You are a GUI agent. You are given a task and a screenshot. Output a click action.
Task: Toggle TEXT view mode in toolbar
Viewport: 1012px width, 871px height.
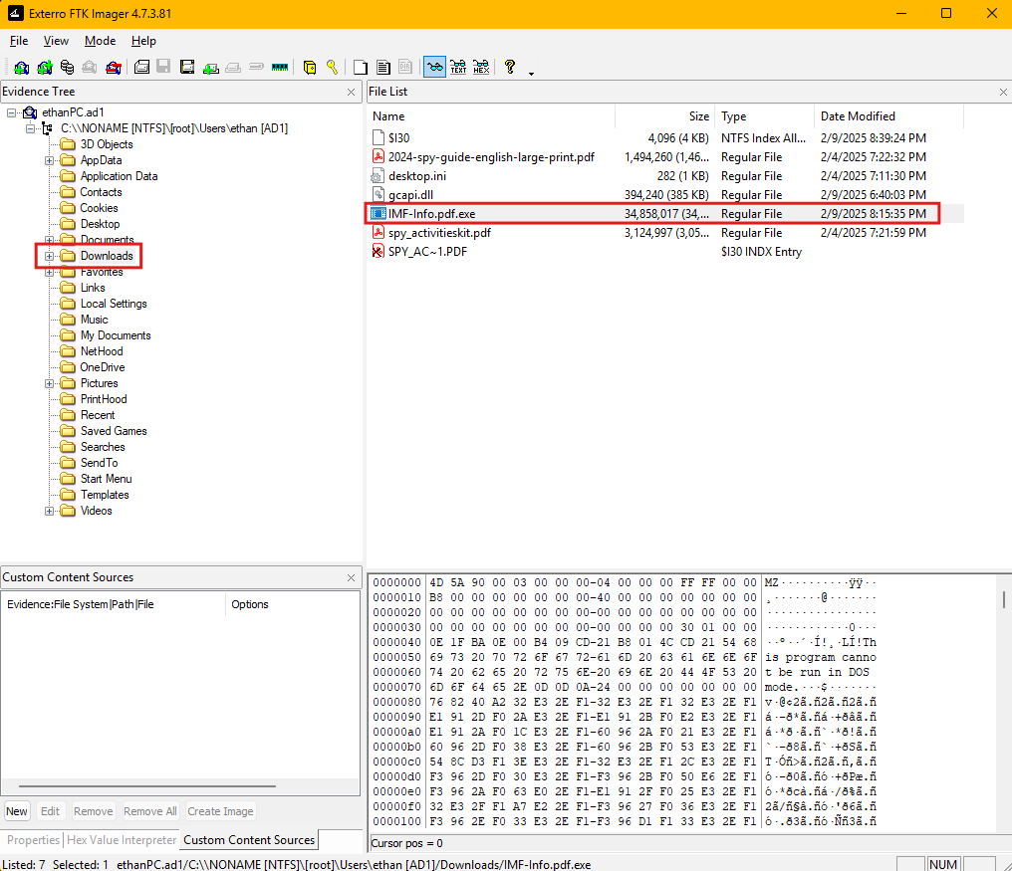click(x=458, y=68)
